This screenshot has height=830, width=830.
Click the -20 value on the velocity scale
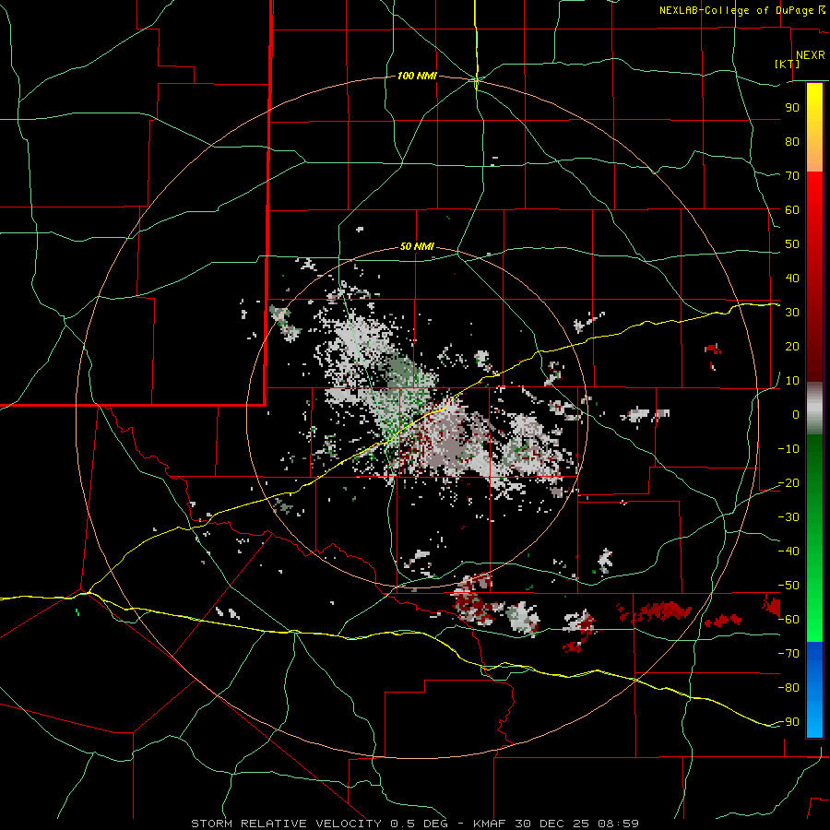point(788,483)
